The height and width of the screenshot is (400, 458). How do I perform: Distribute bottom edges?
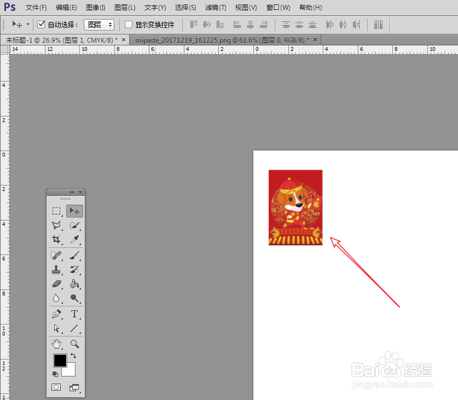coord(312,25)
